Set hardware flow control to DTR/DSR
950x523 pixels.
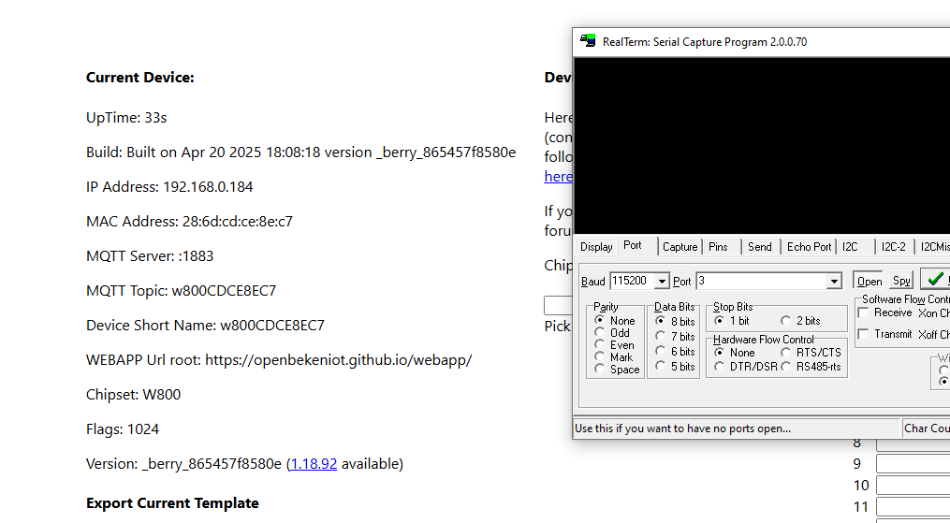[719, 367]
